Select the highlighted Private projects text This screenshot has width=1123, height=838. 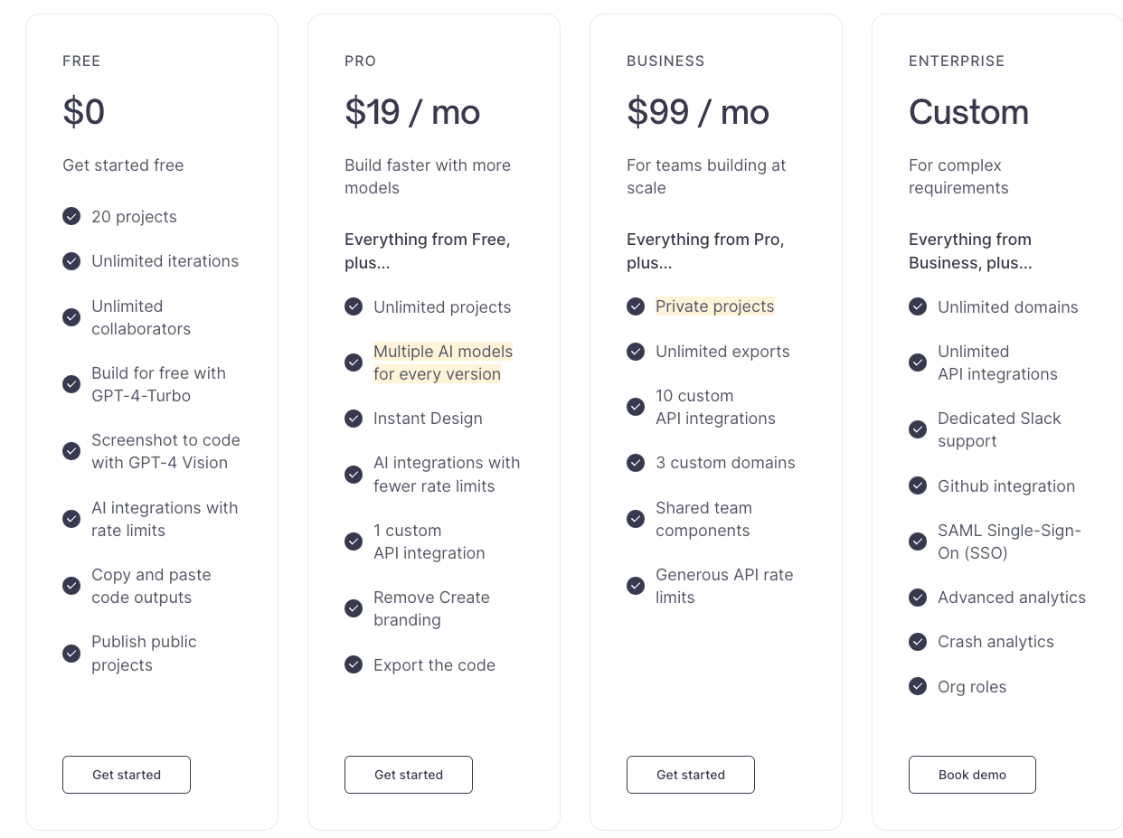coord(715,306)
